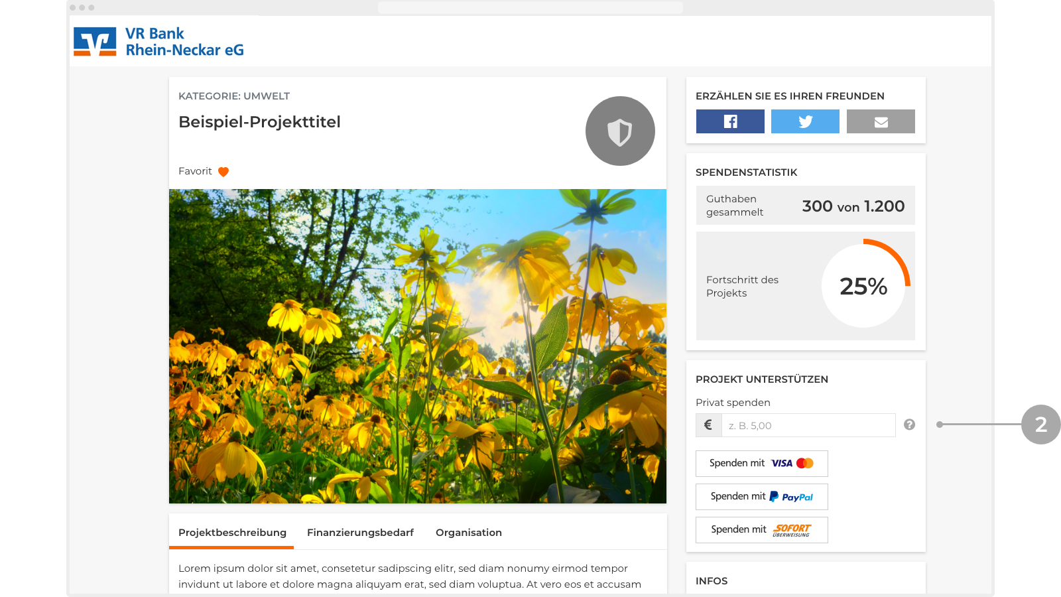1061x597 pixels.
Task: Toggle the orange Favorit heart
Action: [223, 172]
